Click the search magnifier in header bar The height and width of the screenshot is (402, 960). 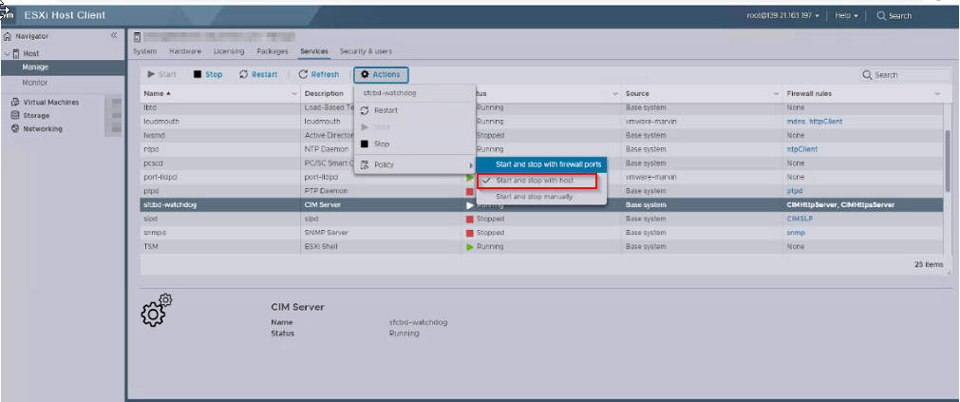click(881, 15)
